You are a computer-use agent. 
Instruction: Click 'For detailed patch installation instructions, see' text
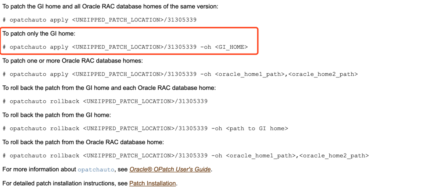click(65, 183)
